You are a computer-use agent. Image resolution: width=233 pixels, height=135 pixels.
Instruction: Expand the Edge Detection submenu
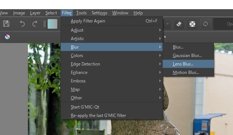(112, 64)
